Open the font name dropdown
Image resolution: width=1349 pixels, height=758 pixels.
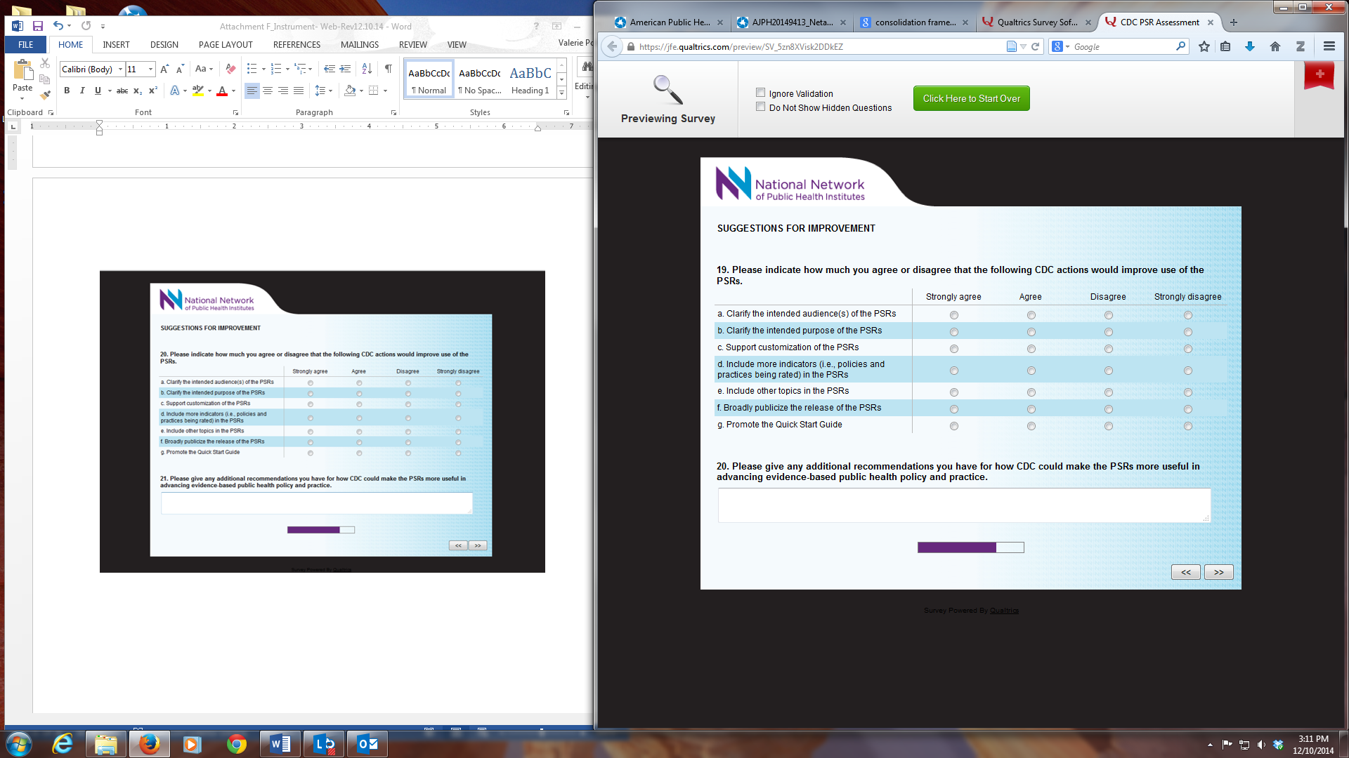[120, 69]
